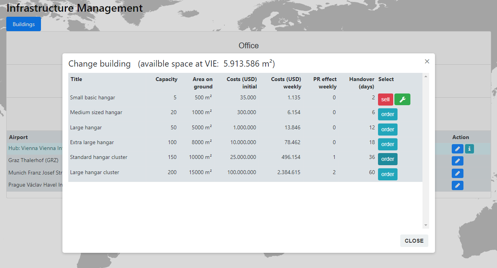Click area value '15000 m²'
Screen dimensions: 497x268
pyautogui.click(x=200, y=172)
